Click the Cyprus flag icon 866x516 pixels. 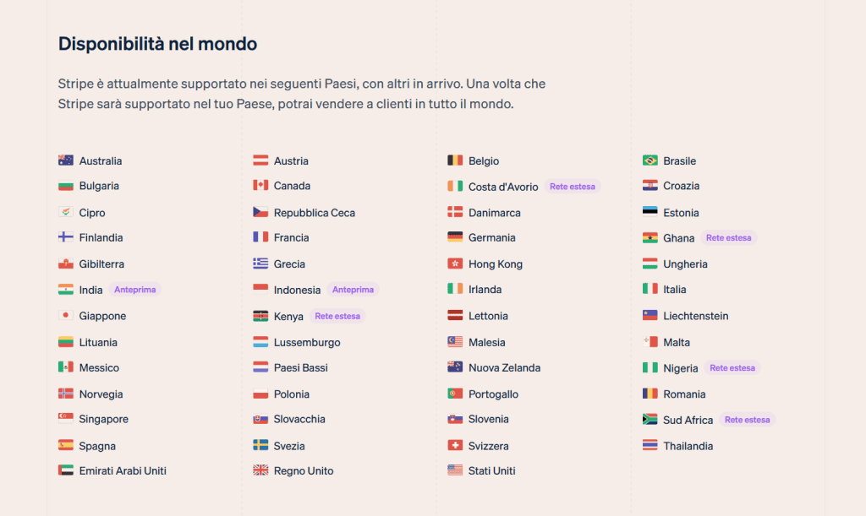point(66,213)
